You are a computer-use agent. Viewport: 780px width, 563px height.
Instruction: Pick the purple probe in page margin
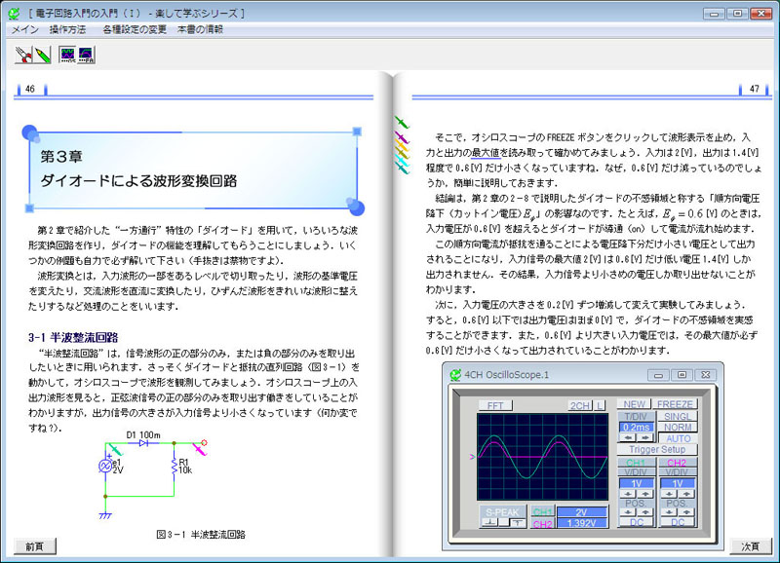pos(402,136)
